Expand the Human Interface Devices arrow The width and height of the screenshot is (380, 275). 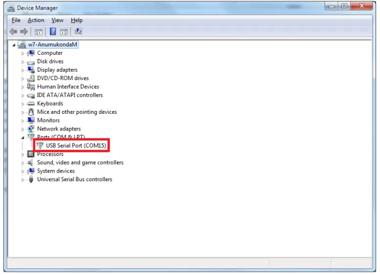pos(22,87)
